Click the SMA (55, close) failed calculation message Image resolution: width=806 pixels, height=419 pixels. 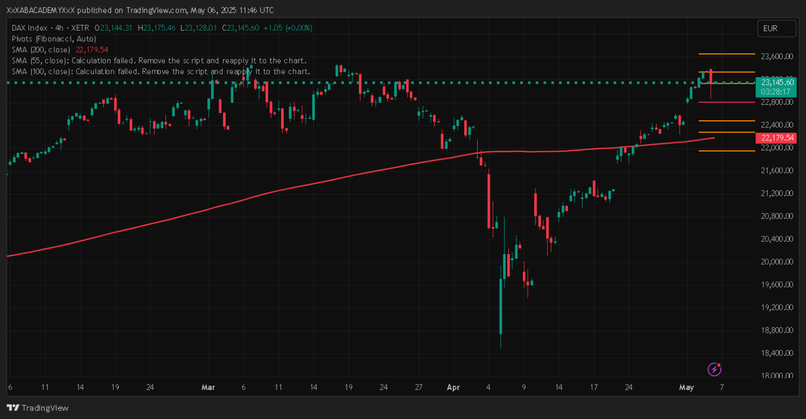[x=159, y=60]
